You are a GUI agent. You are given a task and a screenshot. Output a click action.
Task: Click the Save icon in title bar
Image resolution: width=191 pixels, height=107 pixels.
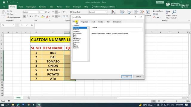pos(4,2)
